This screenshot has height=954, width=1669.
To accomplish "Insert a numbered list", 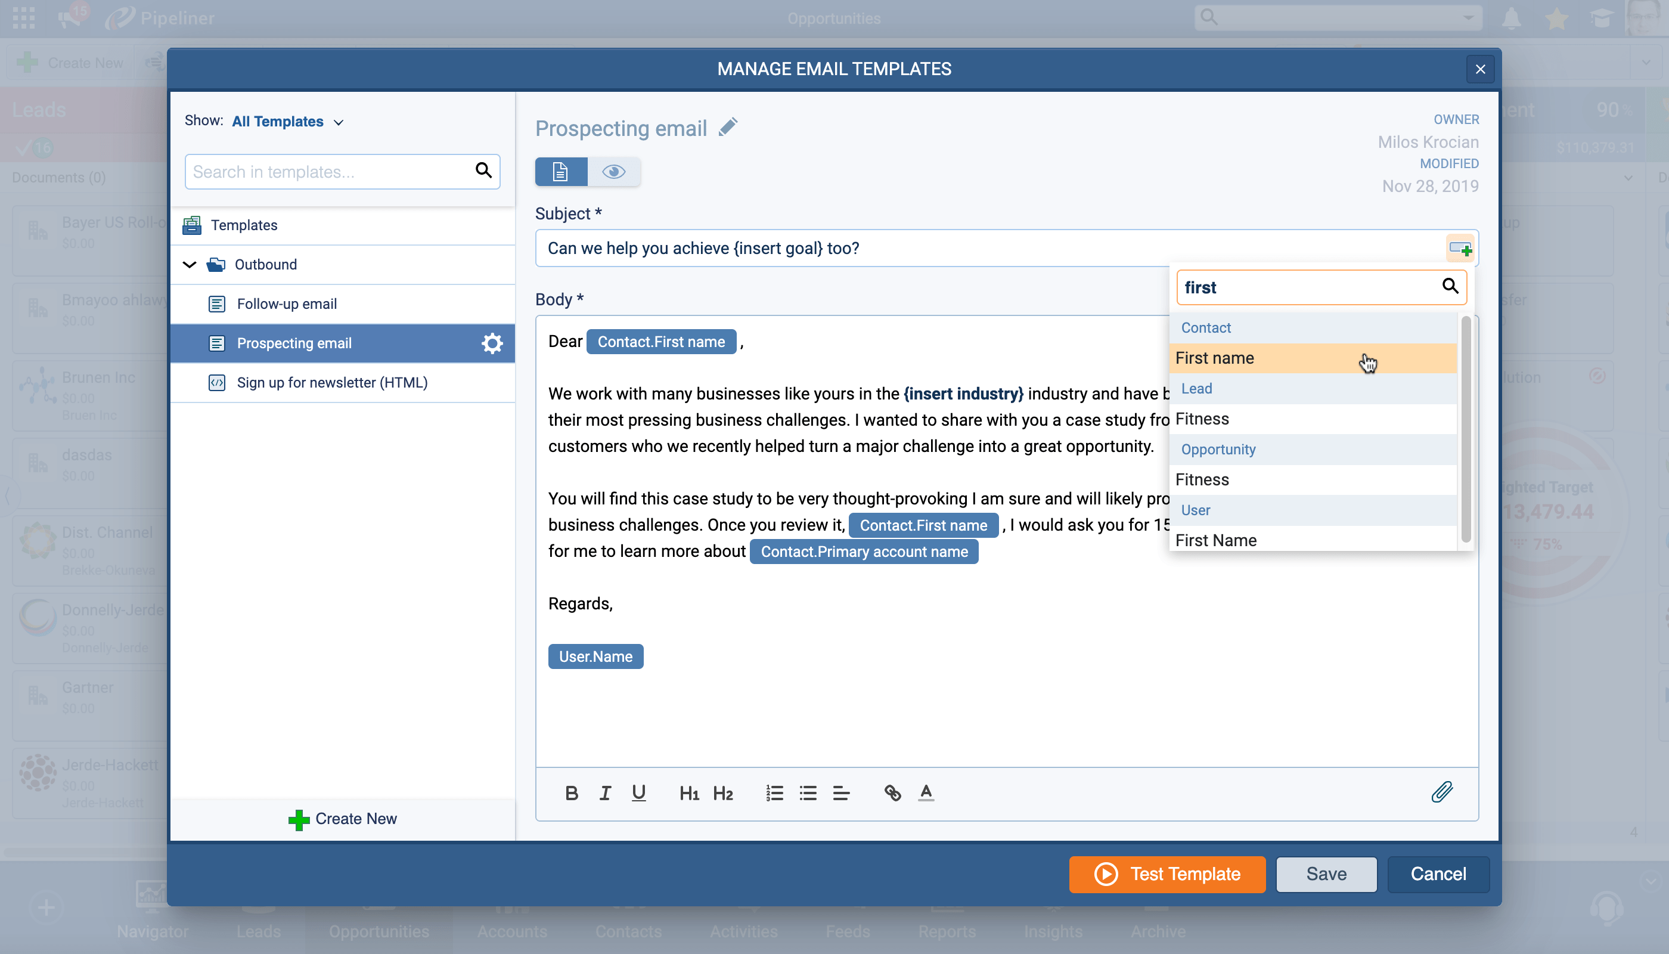I will tap(774, 794).
